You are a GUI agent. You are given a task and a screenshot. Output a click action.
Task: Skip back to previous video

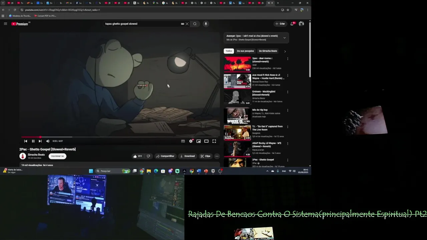coord(25,141)
